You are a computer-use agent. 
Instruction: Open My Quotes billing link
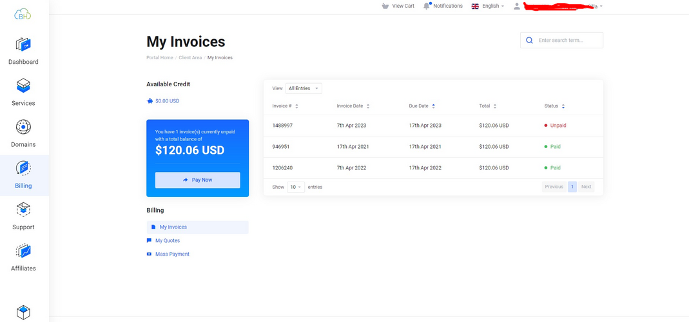click(x=168, y=241)
